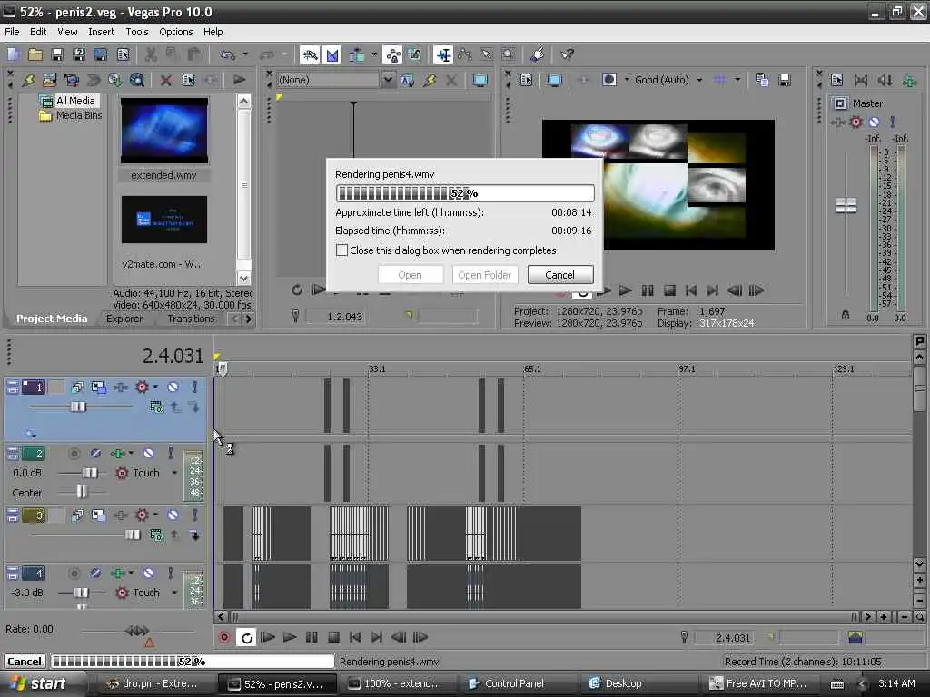Switch to the Explorer tab
Viewport: 930px width, 697px height.
tap(124, 319)
